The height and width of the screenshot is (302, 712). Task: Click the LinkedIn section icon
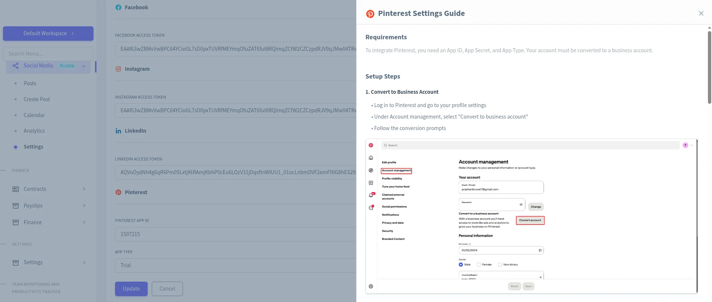click(118, 131)
